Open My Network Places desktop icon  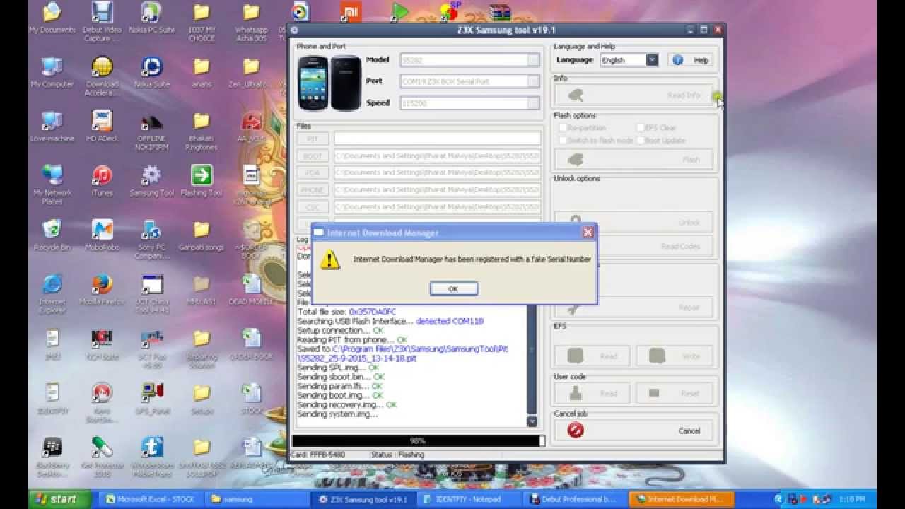tap(52, 185)
